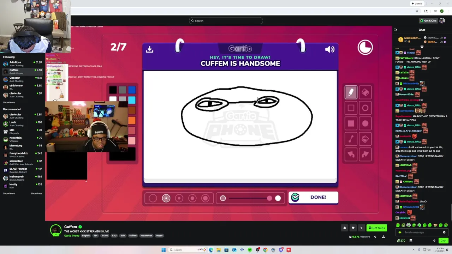Viewport: 452px width, 254px height.
Task: Open Microsoft Edge from the taskbar
Action: tap(211, 250)
